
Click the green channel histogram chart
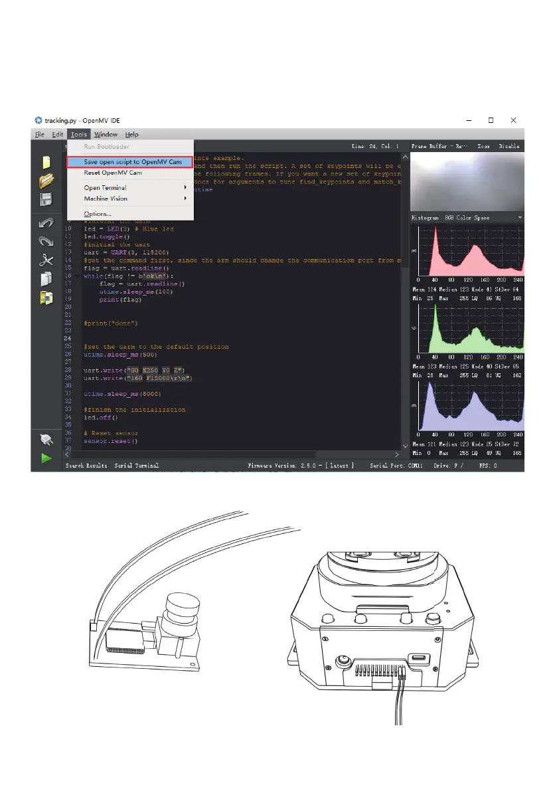(471, 328)
